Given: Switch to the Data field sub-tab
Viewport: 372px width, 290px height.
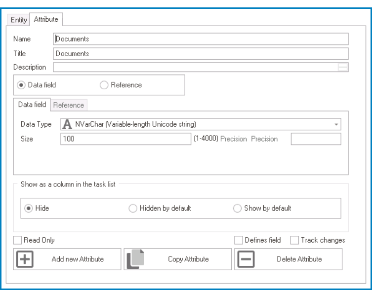Looking at the screenshot, I should click(x=32, y=105).
